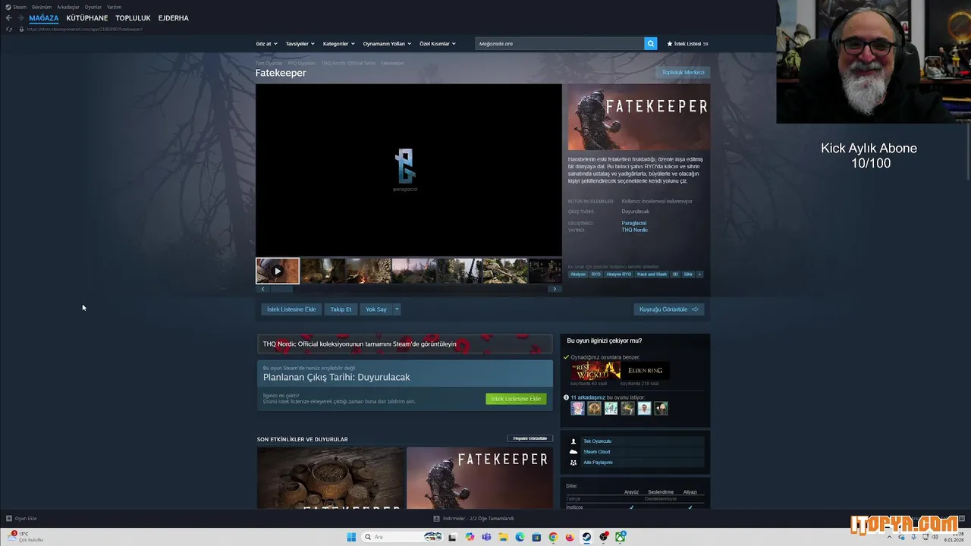The height and width of the screenshot is (546, 971).
Task: Click Kuyruğu Görüntüle button
Action: [x=669, y=309]
